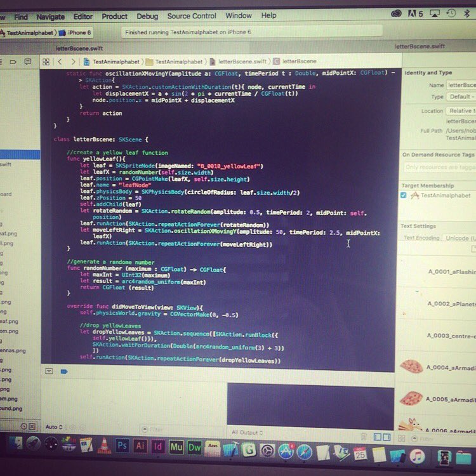Show recent files filter in navigator
The width and height of the screenshot is (476, 476).
(x=23, y=426)
